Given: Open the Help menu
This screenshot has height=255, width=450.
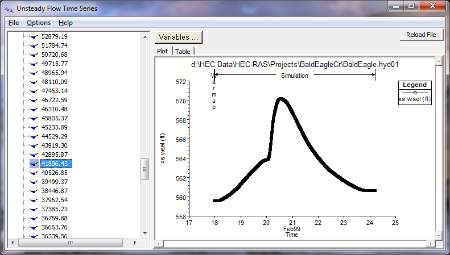Looking at the screenshot, I should pos(65,23).
